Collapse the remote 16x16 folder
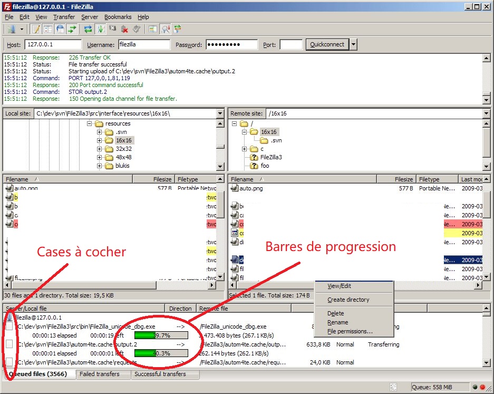Viewport: 494px width, 394px height. pyautogui.click(x=245, y=132)
